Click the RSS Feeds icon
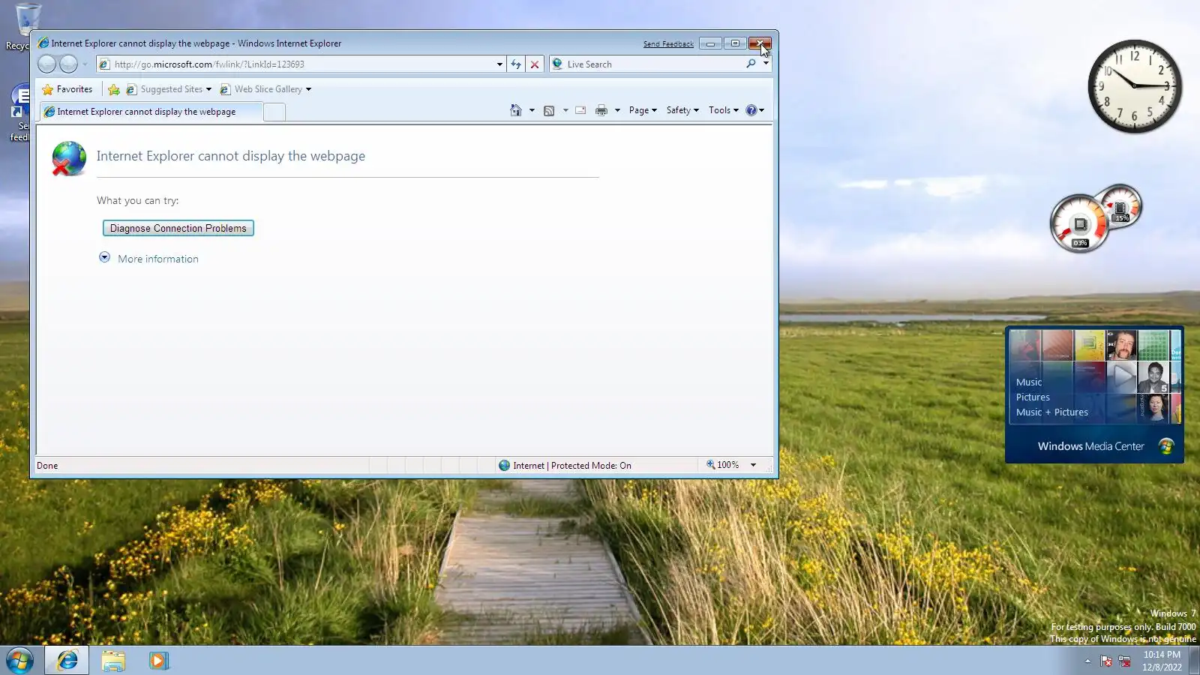1200x675 pixels. (549, 110)
